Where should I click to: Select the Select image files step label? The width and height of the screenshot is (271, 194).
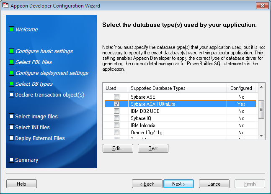pos(36,116)
